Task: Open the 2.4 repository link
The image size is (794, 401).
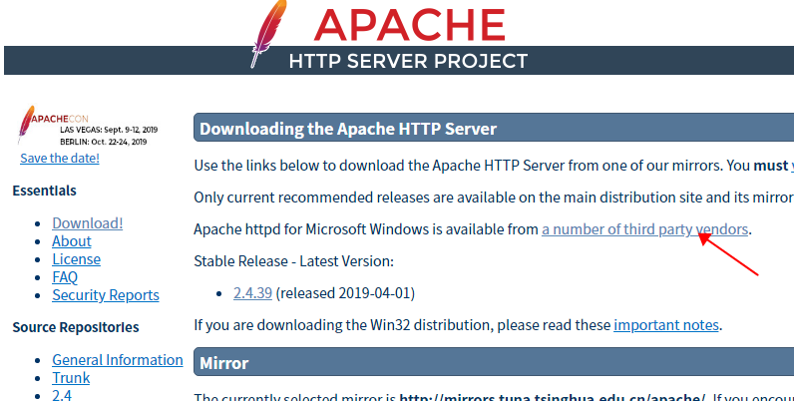Action: coord(62,395)
